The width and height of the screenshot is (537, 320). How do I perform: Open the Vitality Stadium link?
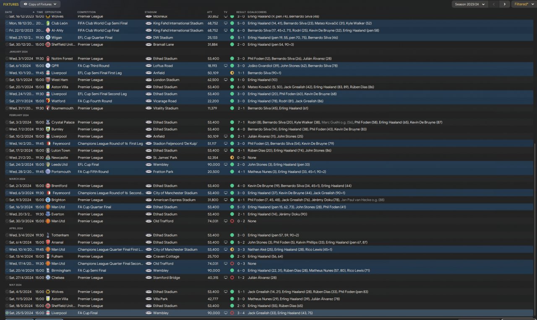click(x=166, y=108)
